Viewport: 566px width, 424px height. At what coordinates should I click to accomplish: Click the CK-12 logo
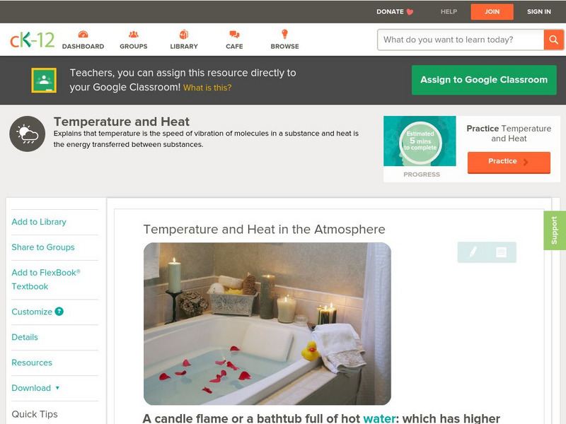[x=32, y=40]
